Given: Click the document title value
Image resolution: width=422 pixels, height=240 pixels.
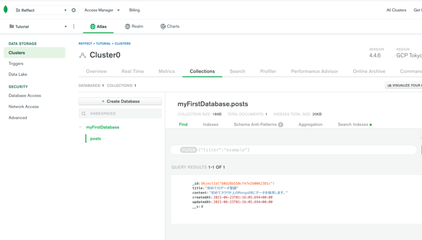Looking at the screenshot, I should point(222,188).
